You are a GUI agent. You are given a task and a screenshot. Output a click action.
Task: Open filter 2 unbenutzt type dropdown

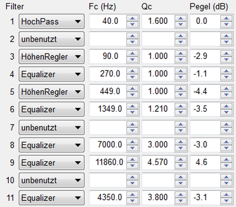click(52, 39)
